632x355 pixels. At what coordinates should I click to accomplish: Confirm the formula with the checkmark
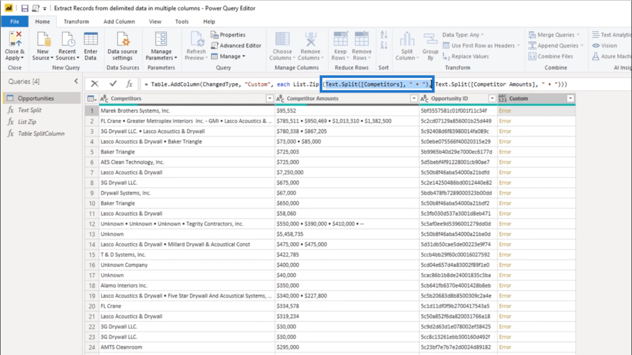tap(113, 84)
